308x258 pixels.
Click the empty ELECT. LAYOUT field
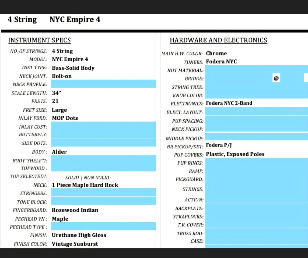point(257,112)
